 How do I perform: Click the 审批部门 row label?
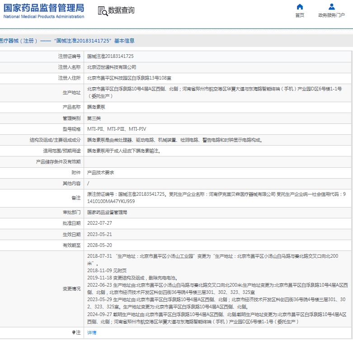coord(71,212)
